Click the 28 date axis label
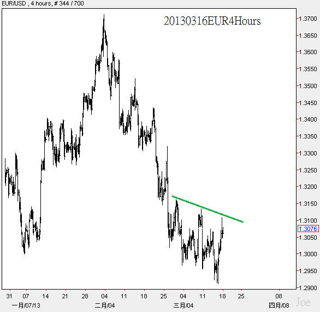 [x=85, y=296]
